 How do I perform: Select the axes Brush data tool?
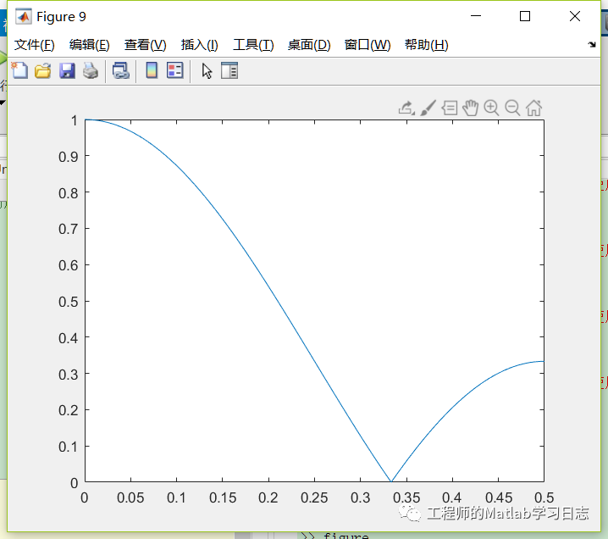pos(428,108)
